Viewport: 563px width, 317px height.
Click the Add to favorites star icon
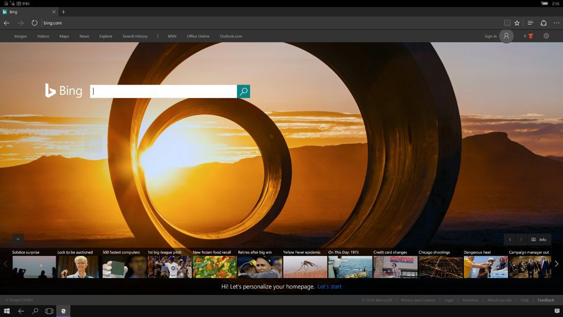pyautogui.click(x=516, y=23)
